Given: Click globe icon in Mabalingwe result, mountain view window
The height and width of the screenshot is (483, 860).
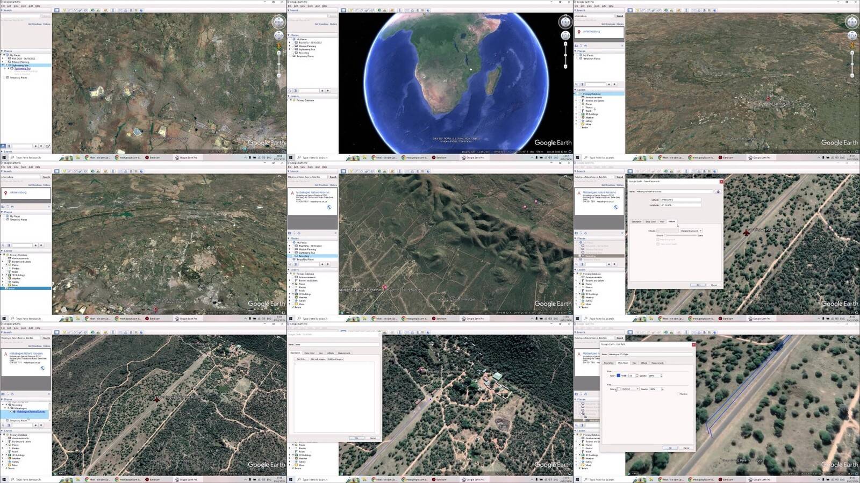Looking at the screenshot, I should 329,207.
